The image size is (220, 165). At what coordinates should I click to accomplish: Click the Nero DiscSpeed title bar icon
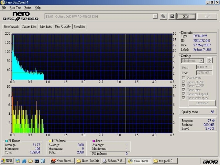pos(2,2)
